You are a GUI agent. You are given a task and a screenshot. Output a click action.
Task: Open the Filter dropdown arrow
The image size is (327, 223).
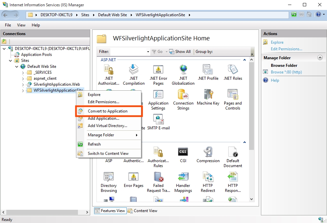pos(148,52)
